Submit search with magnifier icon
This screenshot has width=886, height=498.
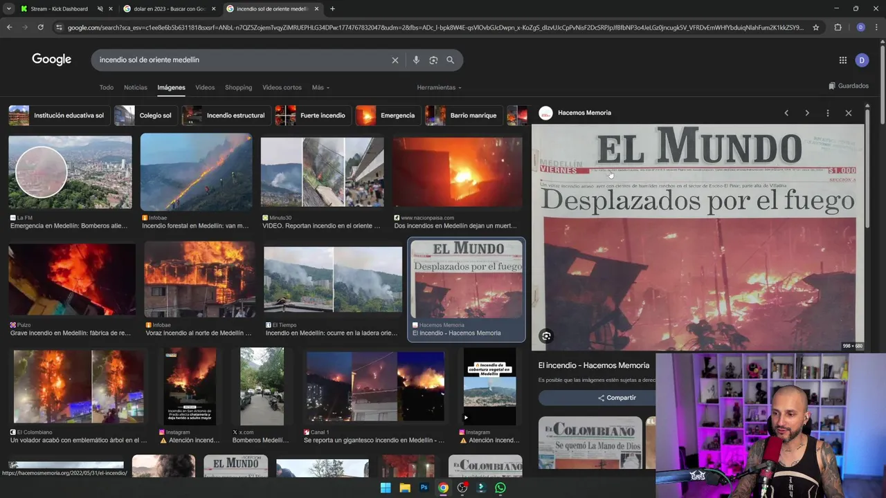point(450,60)
